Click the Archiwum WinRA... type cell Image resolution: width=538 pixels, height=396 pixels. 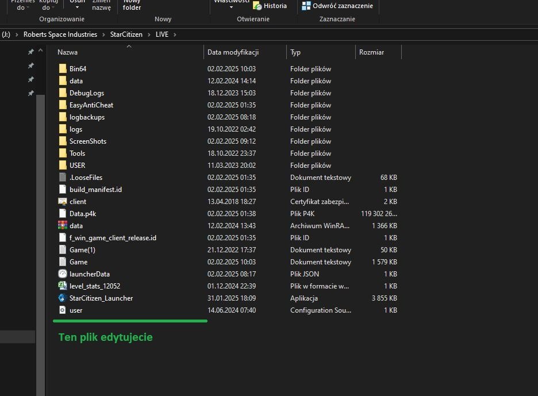[320, 226]
